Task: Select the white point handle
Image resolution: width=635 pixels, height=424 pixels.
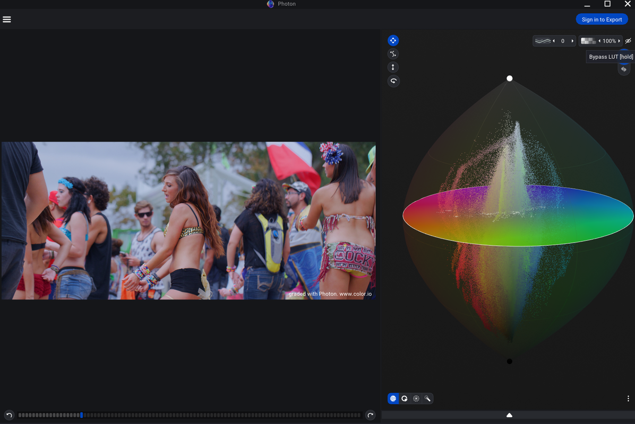Action: tap(510, 78)
